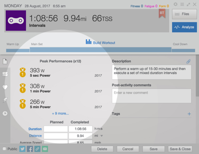Click the Intervals workout title
This screenshot has height=154, width=199.
pos(37,25)
